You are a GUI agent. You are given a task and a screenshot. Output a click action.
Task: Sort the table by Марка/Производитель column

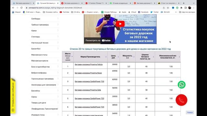click(x=91, y=57)
